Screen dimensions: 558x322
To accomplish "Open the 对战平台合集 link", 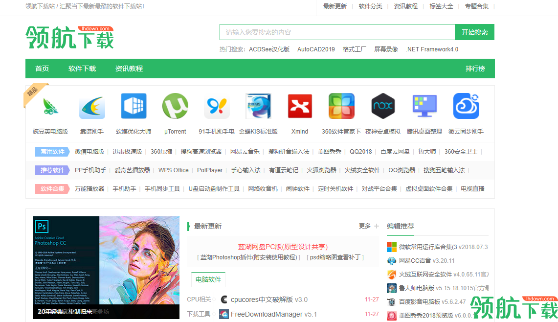I will 379,188.
